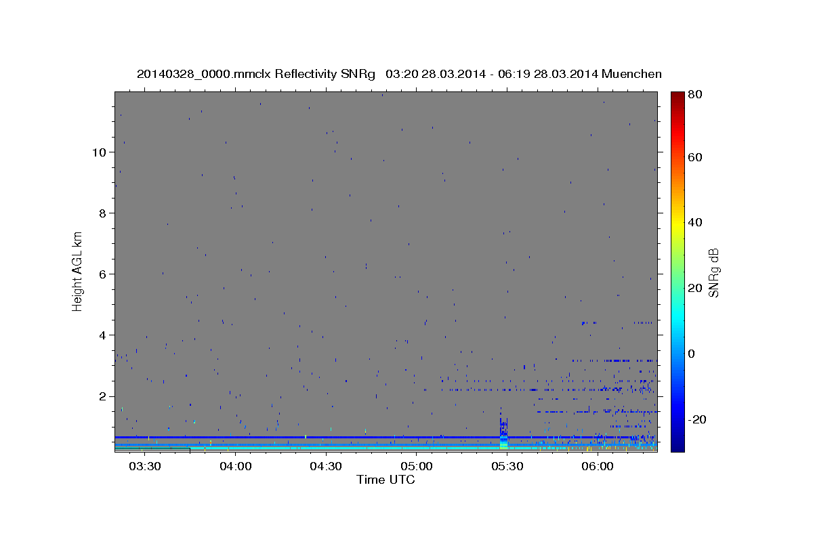Image resolution: width=813 pixels, height=542 pixels.
Task: Click the dark blue bottom of the colorbar
Action: pos(677,446)
